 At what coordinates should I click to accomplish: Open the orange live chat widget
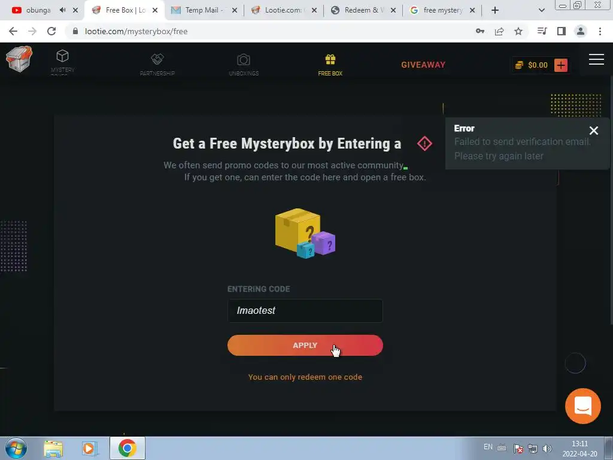tap(583, 406)
